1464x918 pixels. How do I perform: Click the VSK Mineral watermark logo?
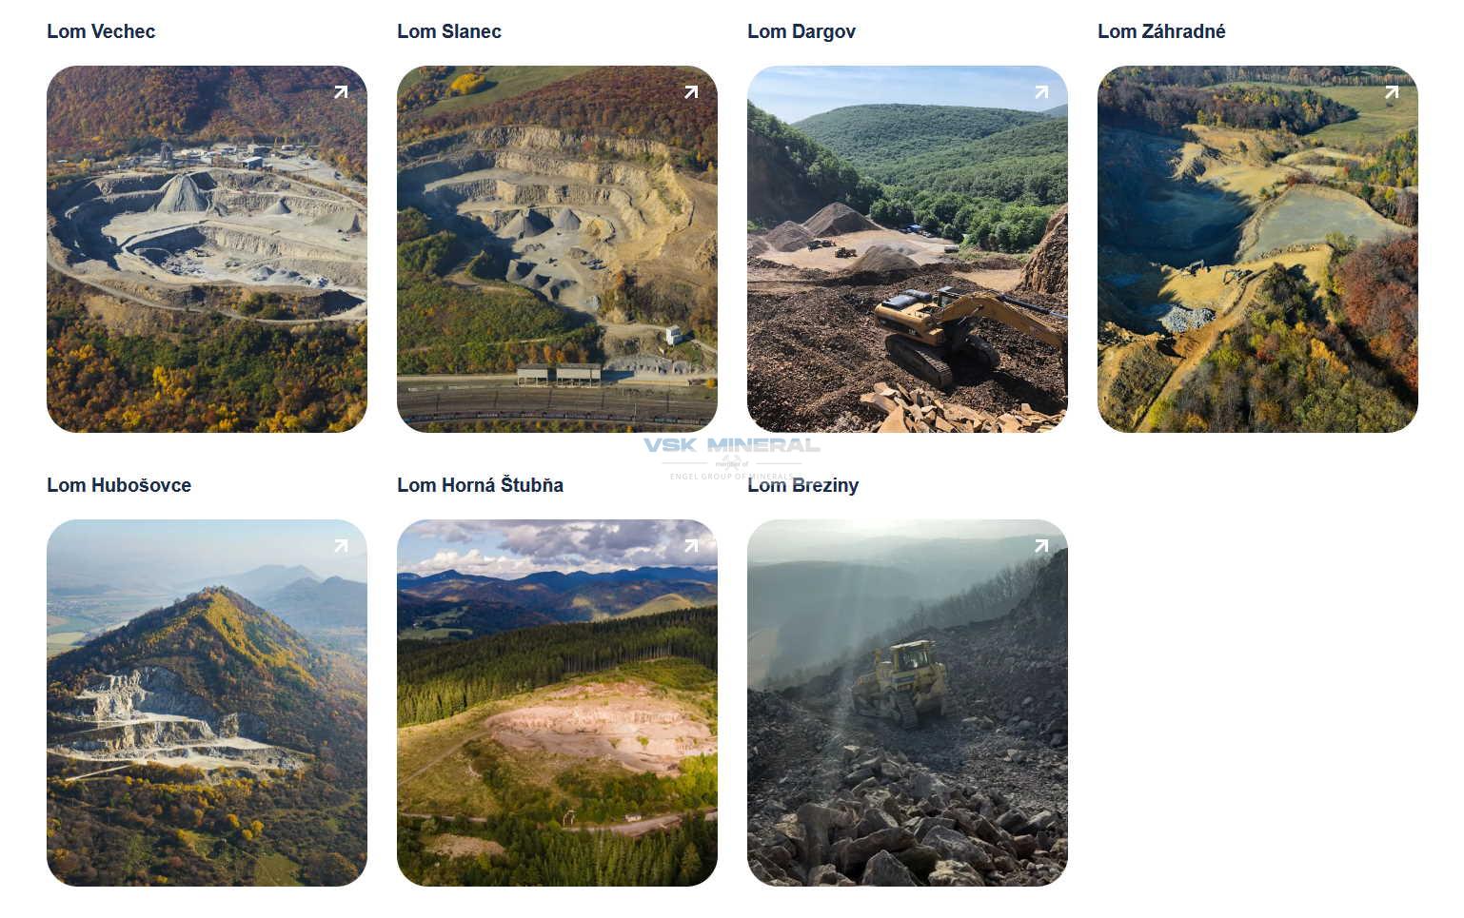tap(731, 458)
